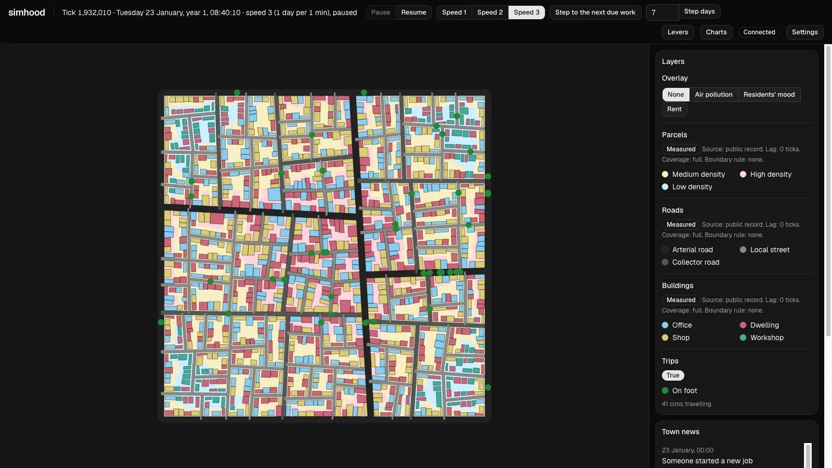The height and width of the screenshot is (468, 832).
Task: Click the High density color swatch
Action: (x=743, y=175)
